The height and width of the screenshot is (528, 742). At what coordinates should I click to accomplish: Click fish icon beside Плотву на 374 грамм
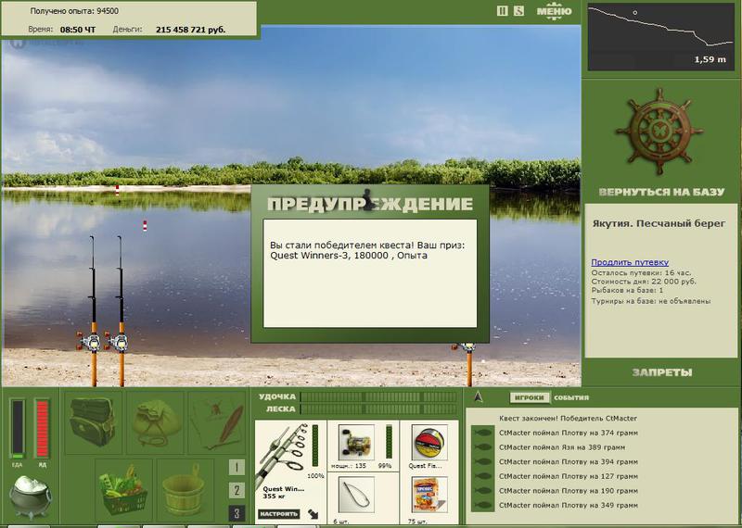click(483, 433)
